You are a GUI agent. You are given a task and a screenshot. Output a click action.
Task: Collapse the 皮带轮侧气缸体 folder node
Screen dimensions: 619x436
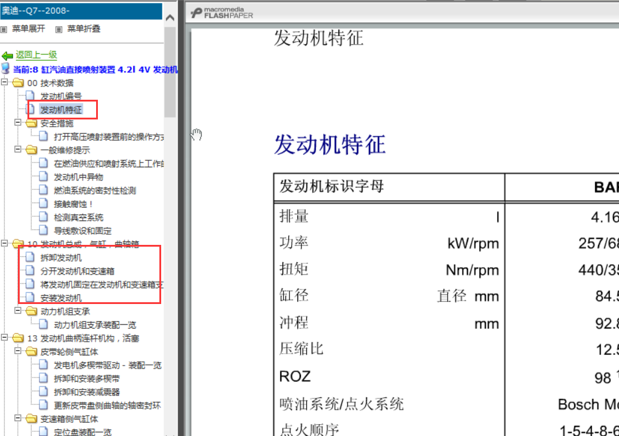coord(18,351)
